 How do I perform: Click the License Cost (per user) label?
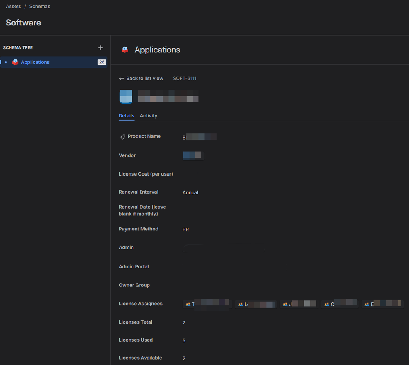click(x=146, y=174)
